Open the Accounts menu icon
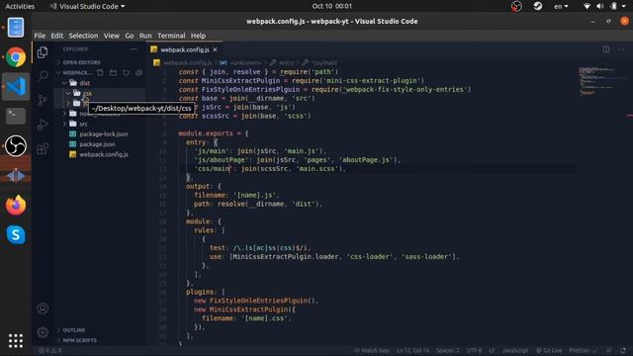Viewport: 633px width, 356px height. point(43,309)
